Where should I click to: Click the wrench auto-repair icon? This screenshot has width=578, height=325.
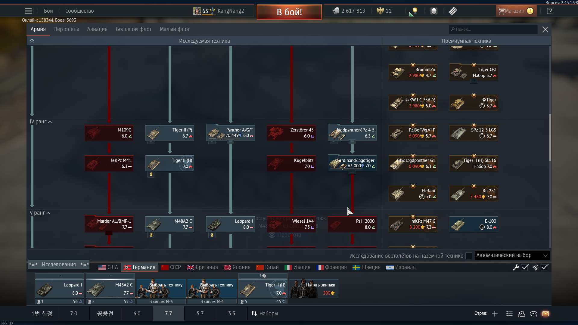(516, 267)
